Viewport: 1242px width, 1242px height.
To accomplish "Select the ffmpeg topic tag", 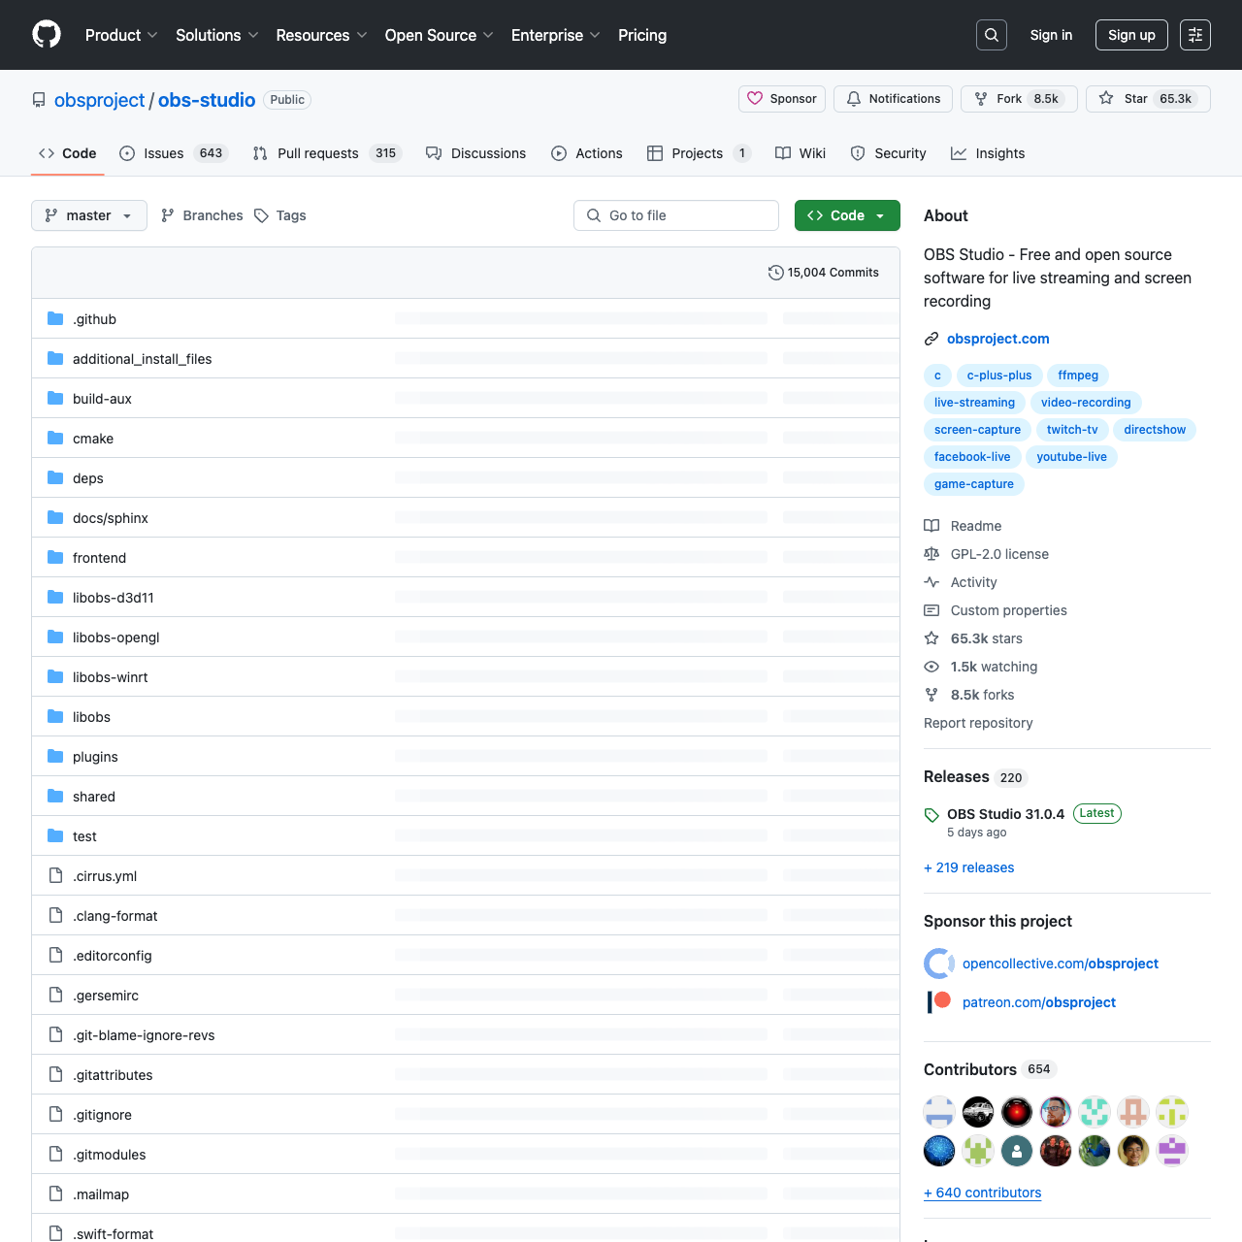I will (1078, 376).
